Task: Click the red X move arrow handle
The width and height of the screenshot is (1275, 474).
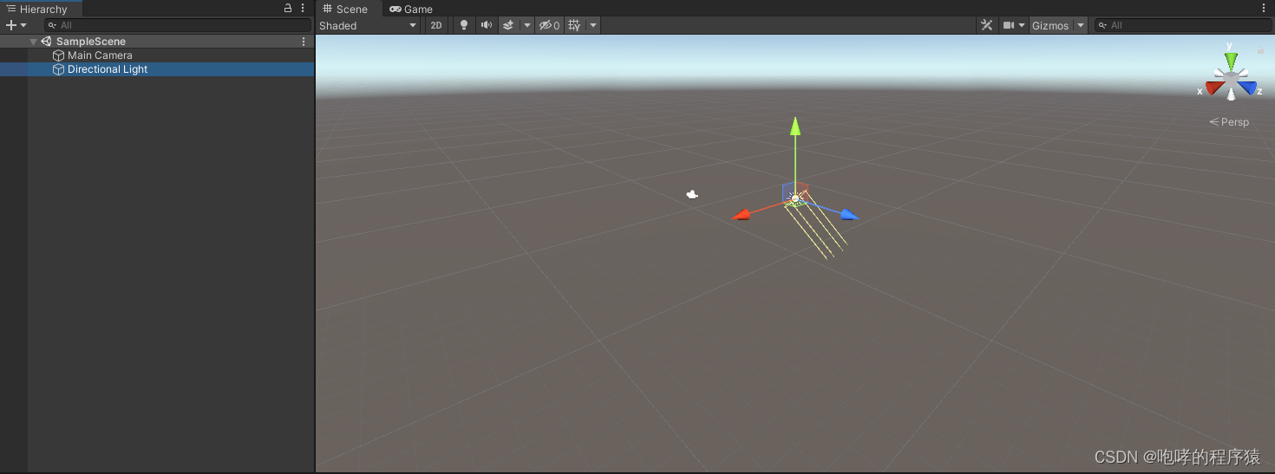Action: (x=741, y=214)
